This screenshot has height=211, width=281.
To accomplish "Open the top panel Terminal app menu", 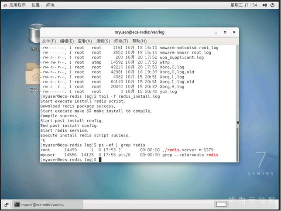I will point(50,5).
